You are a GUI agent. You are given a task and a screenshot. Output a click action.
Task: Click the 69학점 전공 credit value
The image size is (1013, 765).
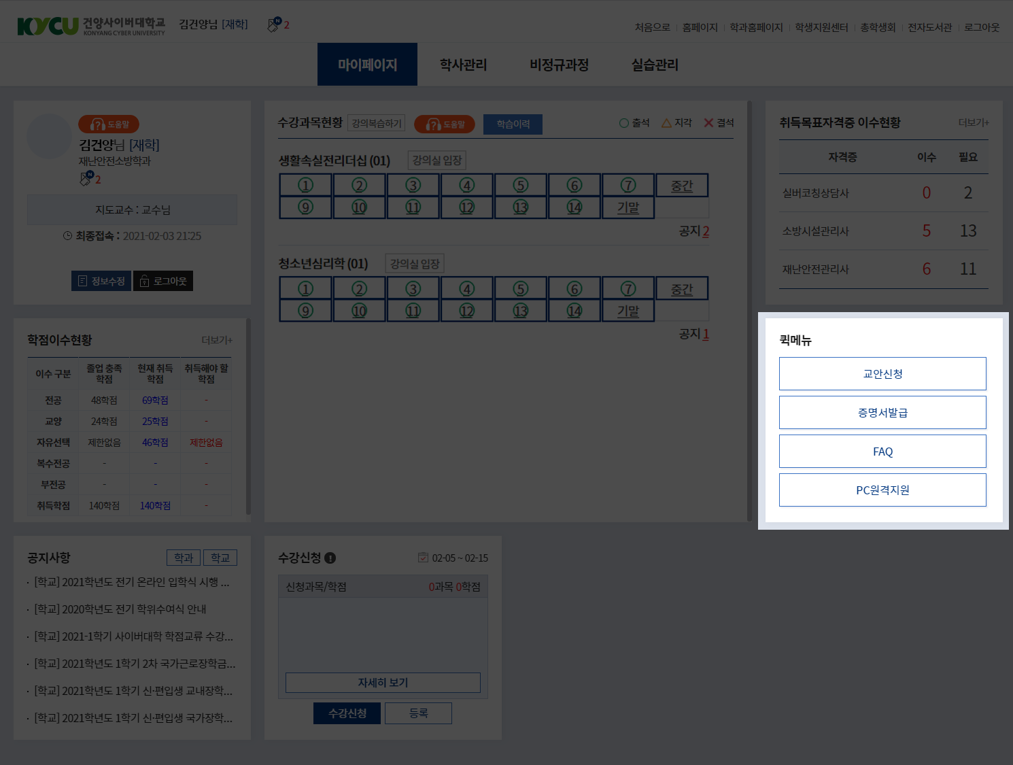[x=155, y=401]
